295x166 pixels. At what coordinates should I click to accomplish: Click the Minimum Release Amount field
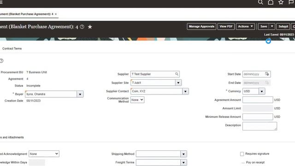coord(258,117)
